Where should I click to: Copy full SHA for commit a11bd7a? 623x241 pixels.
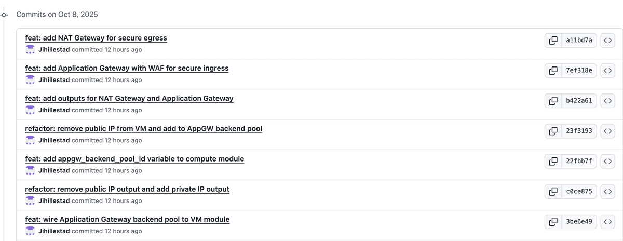[553, 40]
